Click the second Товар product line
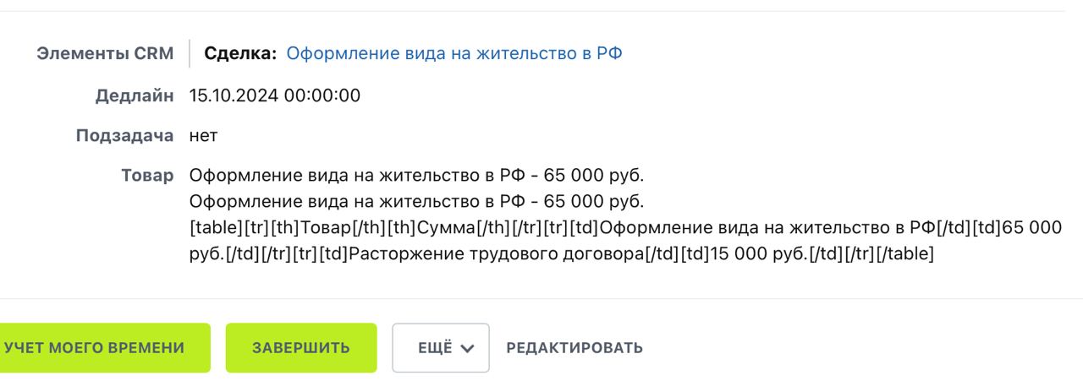This screenshot has height=381, width=1083. coord(416,202)
